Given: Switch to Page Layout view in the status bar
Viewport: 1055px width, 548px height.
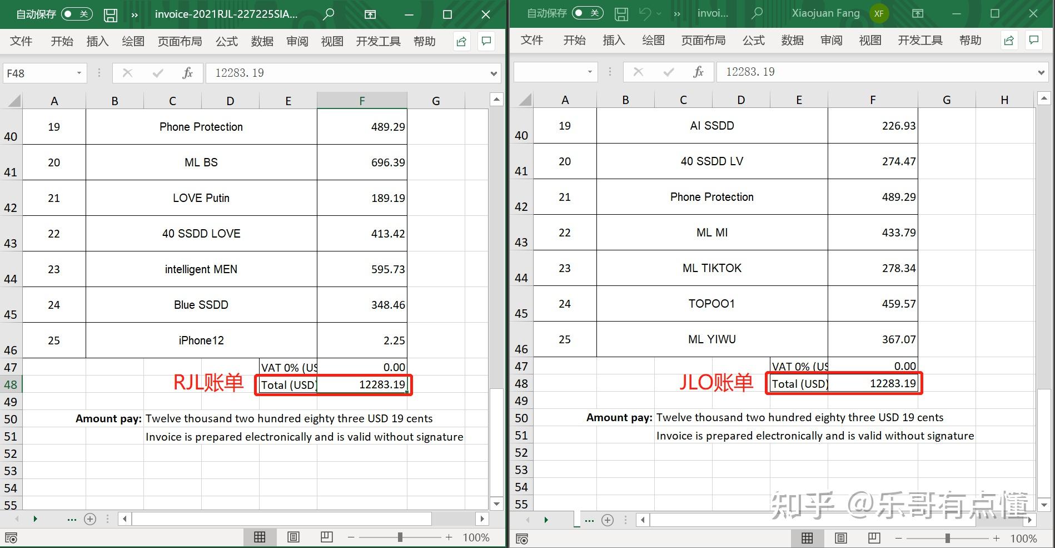Looking at the screenshot, I should [x=293, y=536].
